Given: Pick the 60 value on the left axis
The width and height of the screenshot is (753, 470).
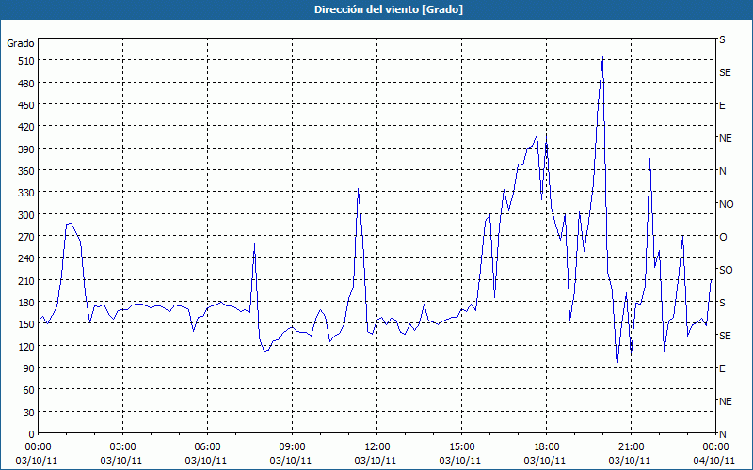Looking at the screenshot, I should point(29,390).
